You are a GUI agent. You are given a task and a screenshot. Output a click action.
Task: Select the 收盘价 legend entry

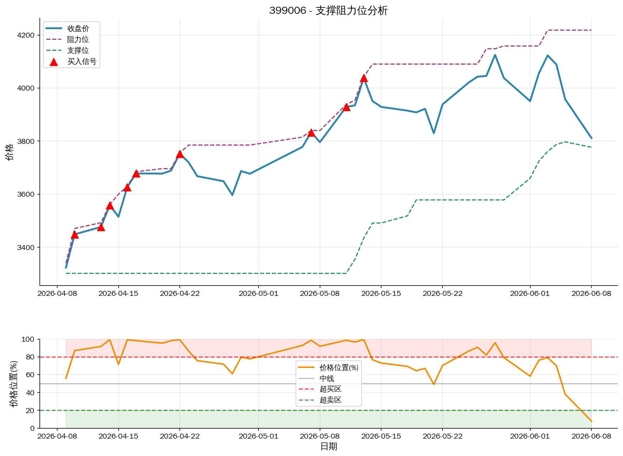pyautogui.click(x=67, y=28)
